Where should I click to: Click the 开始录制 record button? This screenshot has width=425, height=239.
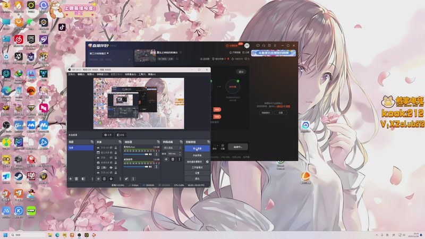coord(197,156)
